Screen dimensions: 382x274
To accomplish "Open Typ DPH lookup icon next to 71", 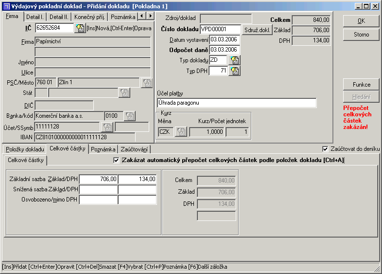I will [x=235, y=71].
